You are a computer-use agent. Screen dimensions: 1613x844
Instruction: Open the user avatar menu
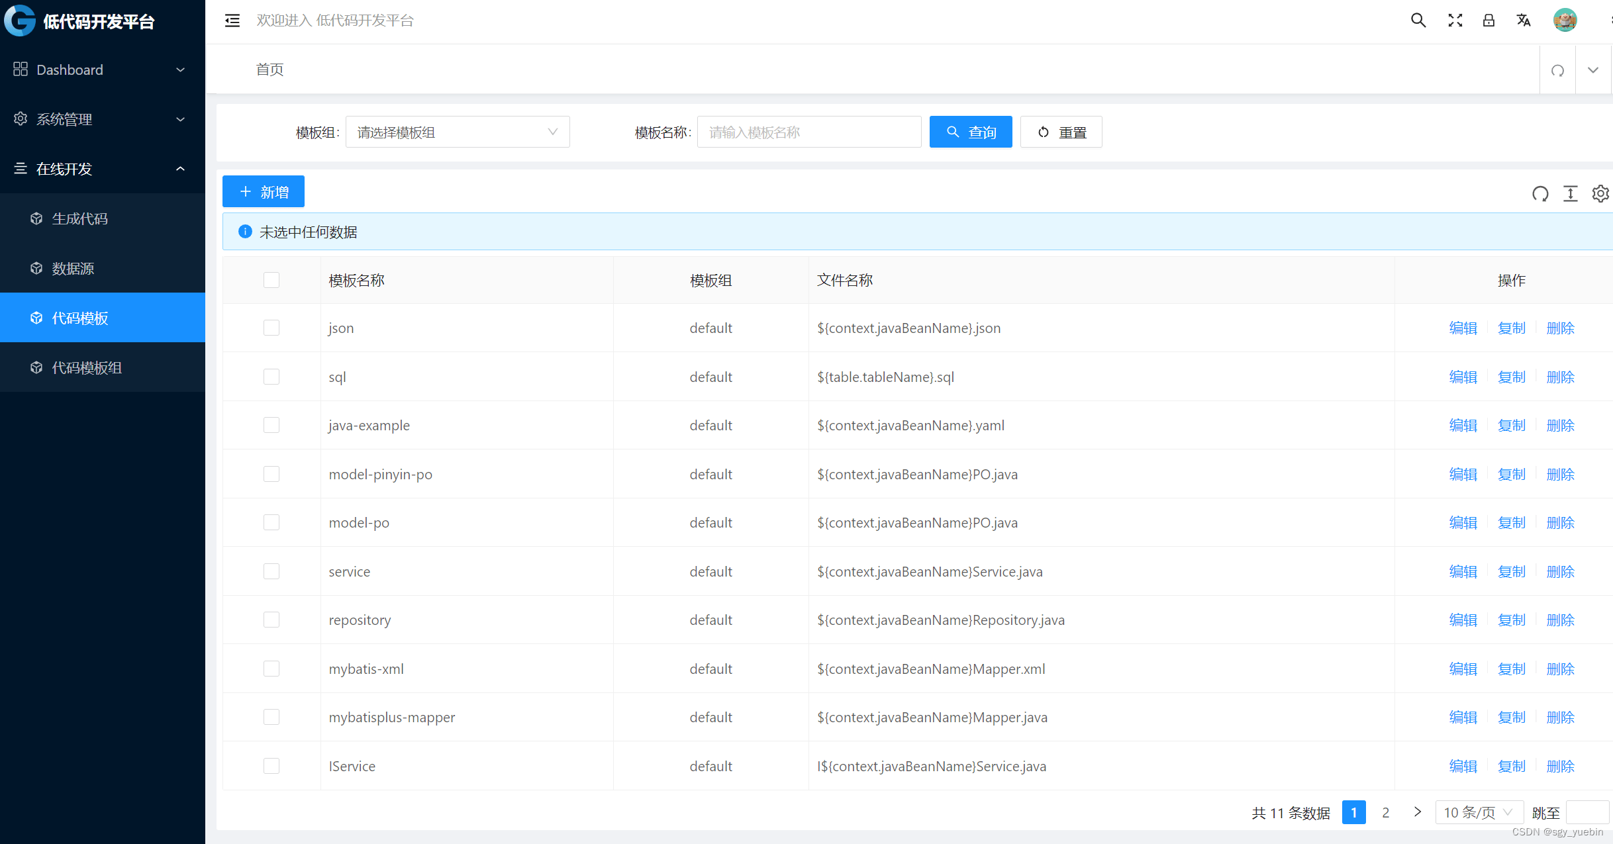point(1565,21)
